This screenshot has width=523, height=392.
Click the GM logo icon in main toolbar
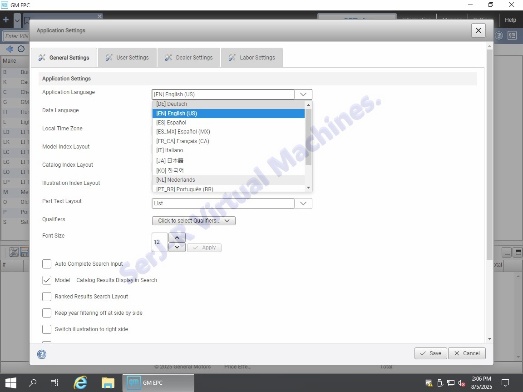[512, 35]
